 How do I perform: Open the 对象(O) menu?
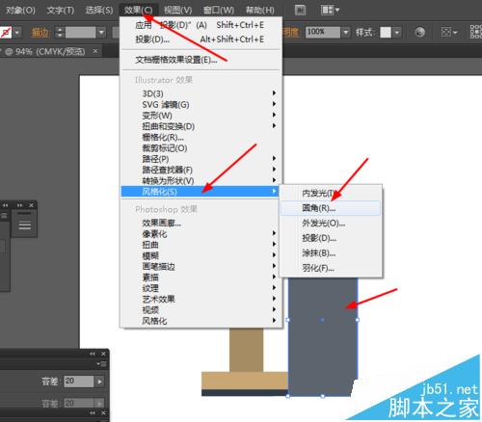(20, 11)
